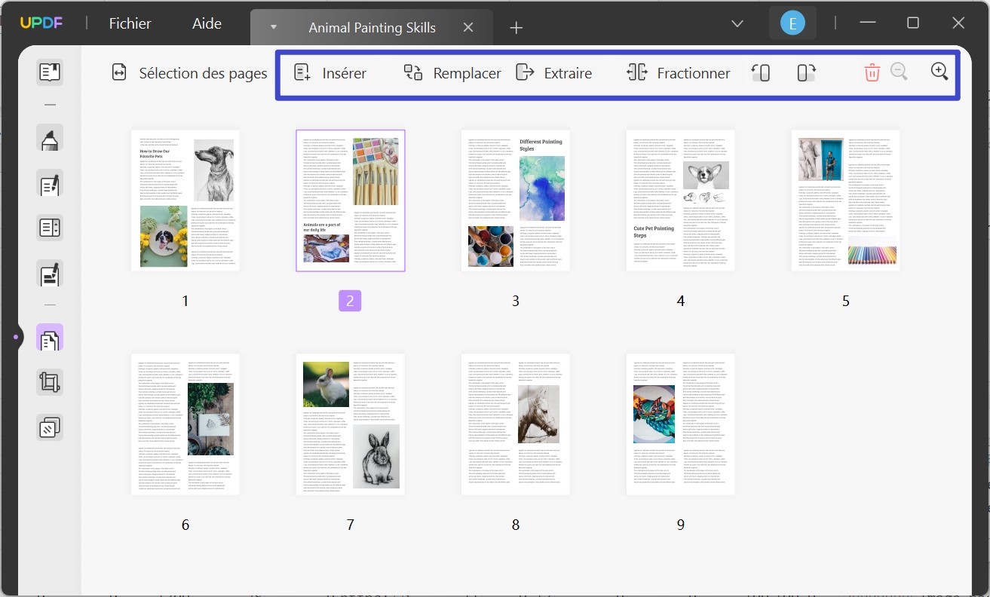Delete the selected page with trash icon

[872, 72]
